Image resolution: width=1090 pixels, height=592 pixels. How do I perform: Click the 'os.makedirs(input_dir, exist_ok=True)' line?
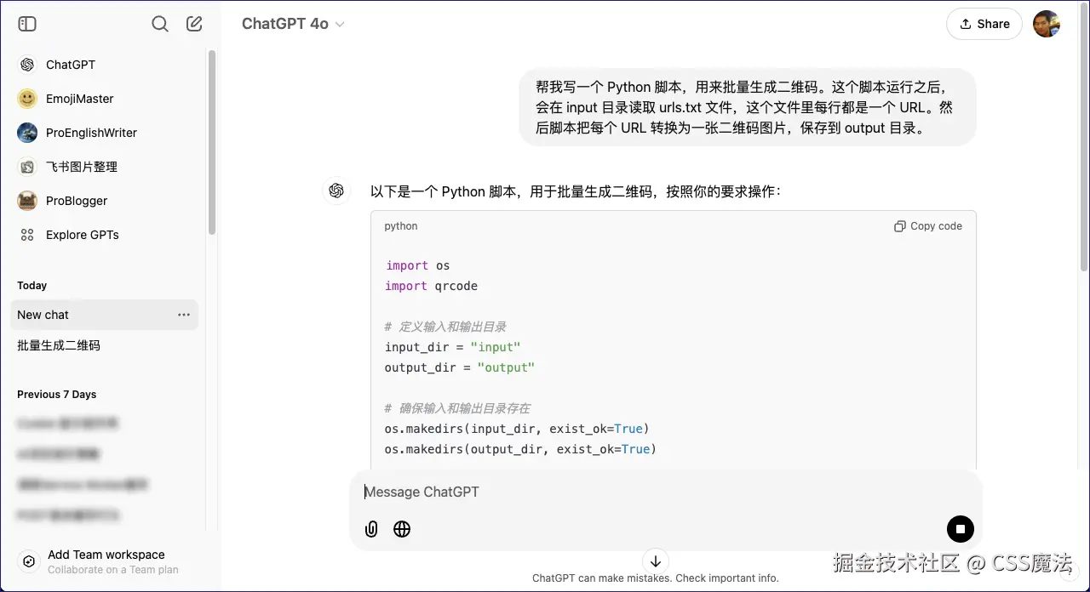tap(517, 429)
